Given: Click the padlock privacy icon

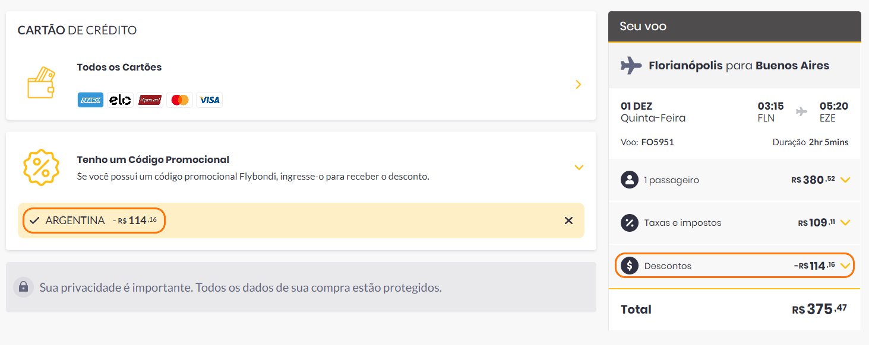Looking at the screenshot, I should click(x=23, y=287).
